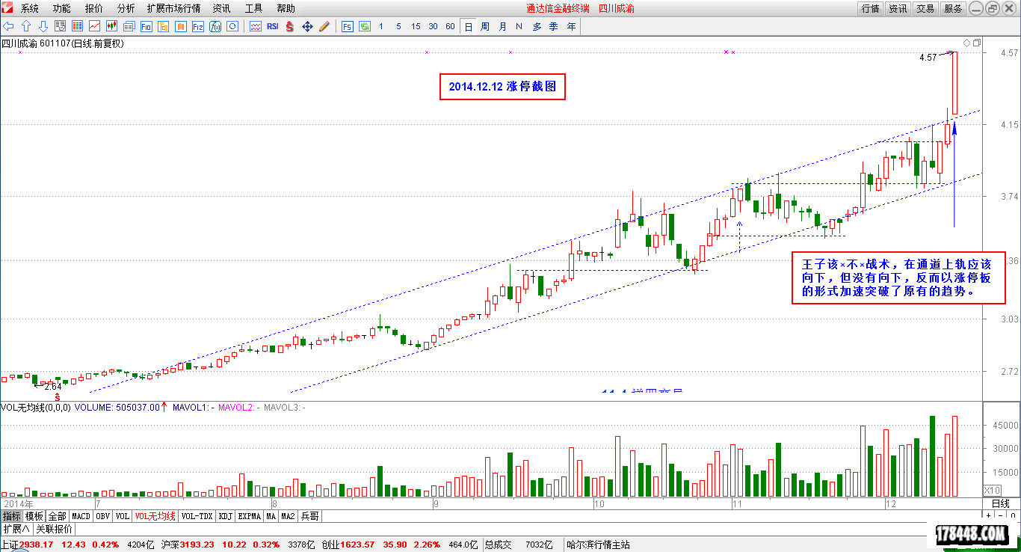This screenshot has height=552, width=1021.
Task: Click the green refresh icon
Action: click(365, 26)
